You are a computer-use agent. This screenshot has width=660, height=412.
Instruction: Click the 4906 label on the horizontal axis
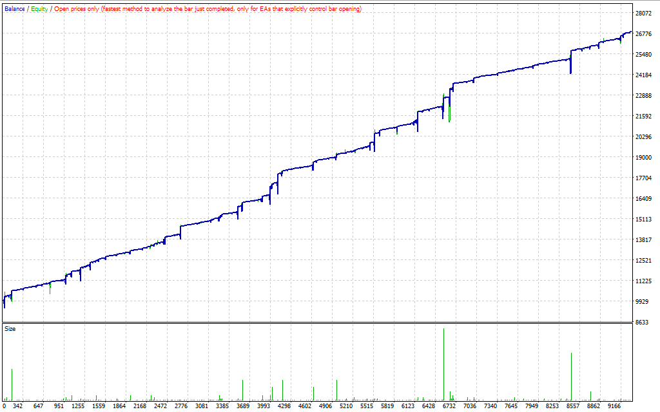[x=325, y=406]
